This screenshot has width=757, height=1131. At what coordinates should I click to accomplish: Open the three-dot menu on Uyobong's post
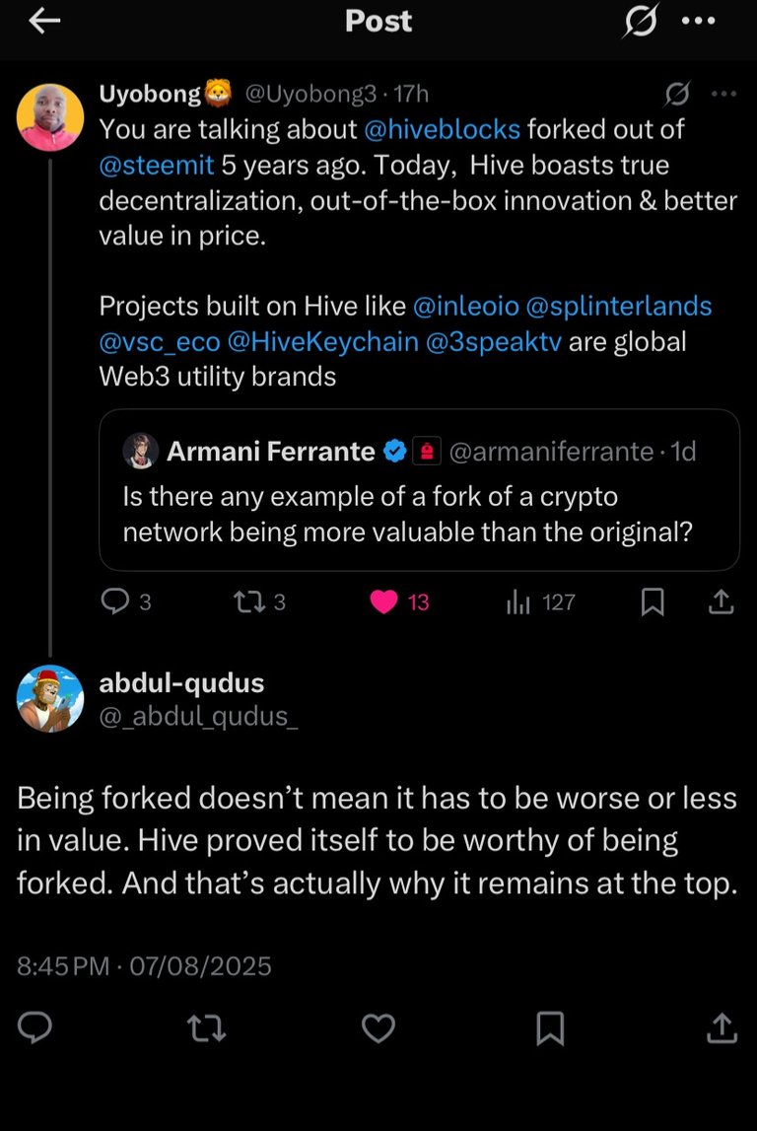tap(723, 93)
